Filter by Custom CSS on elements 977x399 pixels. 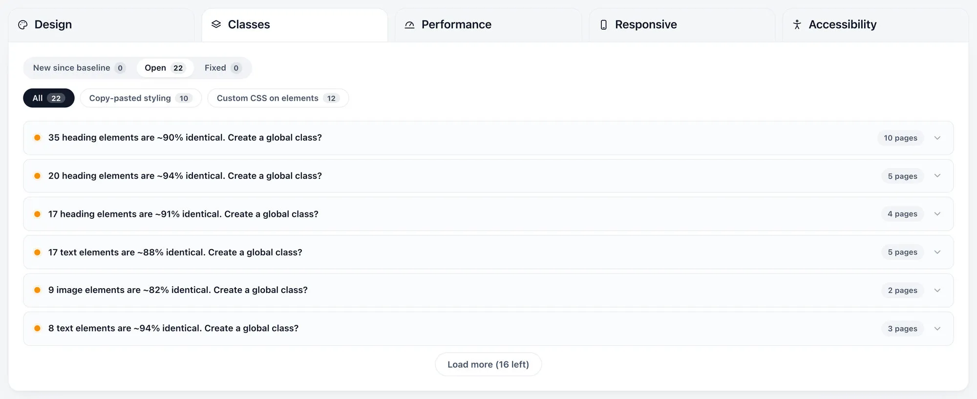click(278, 98)
